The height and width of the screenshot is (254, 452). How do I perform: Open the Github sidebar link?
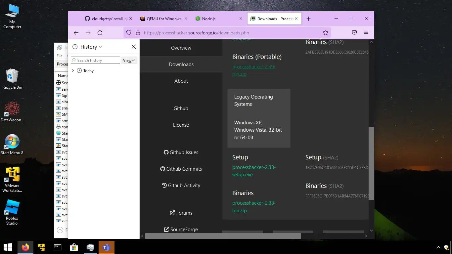pyautogui.click(x=181, y=108)
